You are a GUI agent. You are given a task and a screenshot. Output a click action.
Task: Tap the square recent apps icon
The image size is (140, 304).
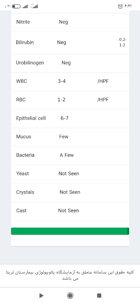pyautogui.click(x=99, y=295)
